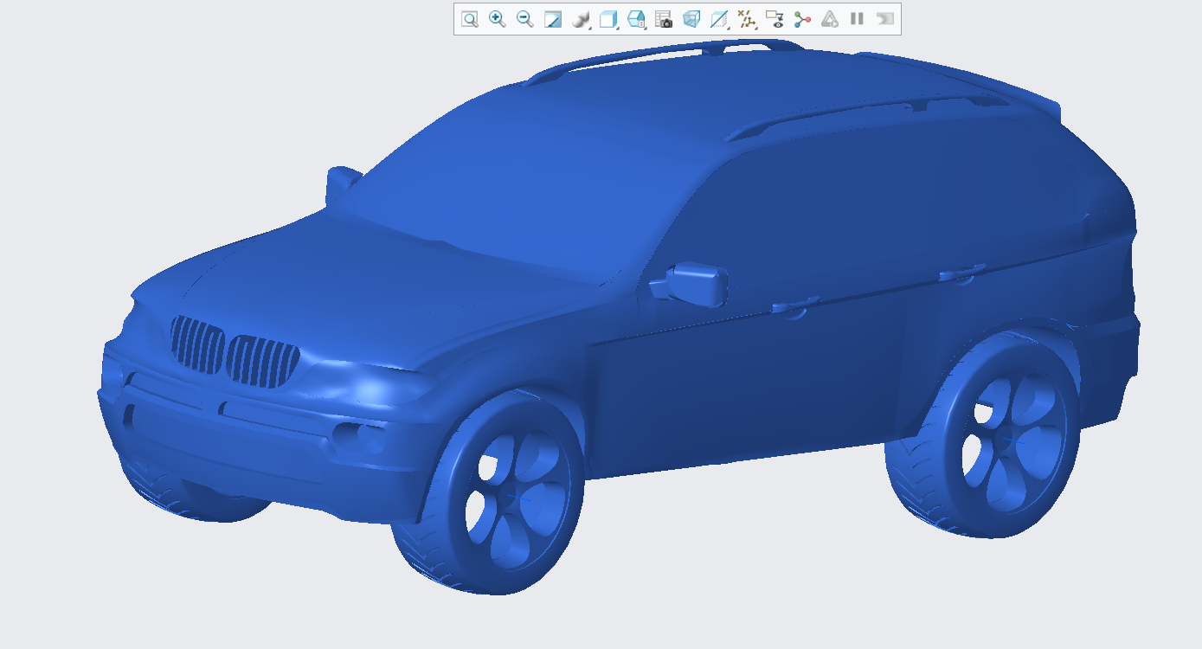Select the front door handle
The height and width of the screenshot is (649, 1202).
(796, 306)
